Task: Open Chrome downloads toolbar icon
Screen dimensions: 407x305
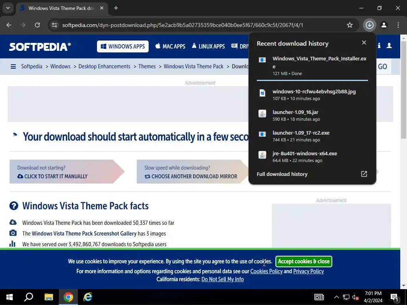Action: point(369,25)
